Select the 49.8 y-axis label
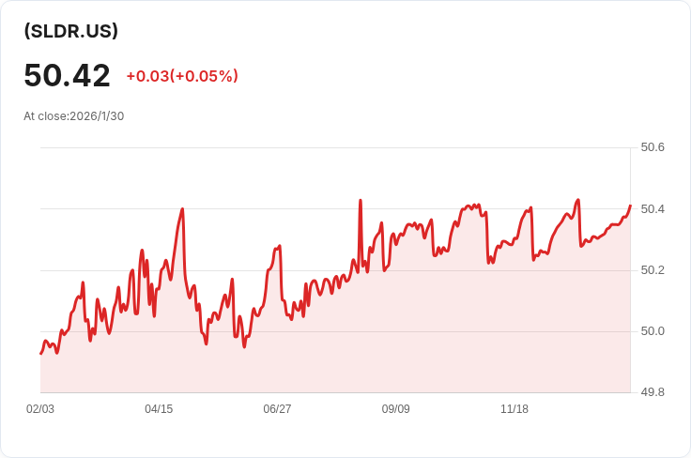 click(652, 392)
